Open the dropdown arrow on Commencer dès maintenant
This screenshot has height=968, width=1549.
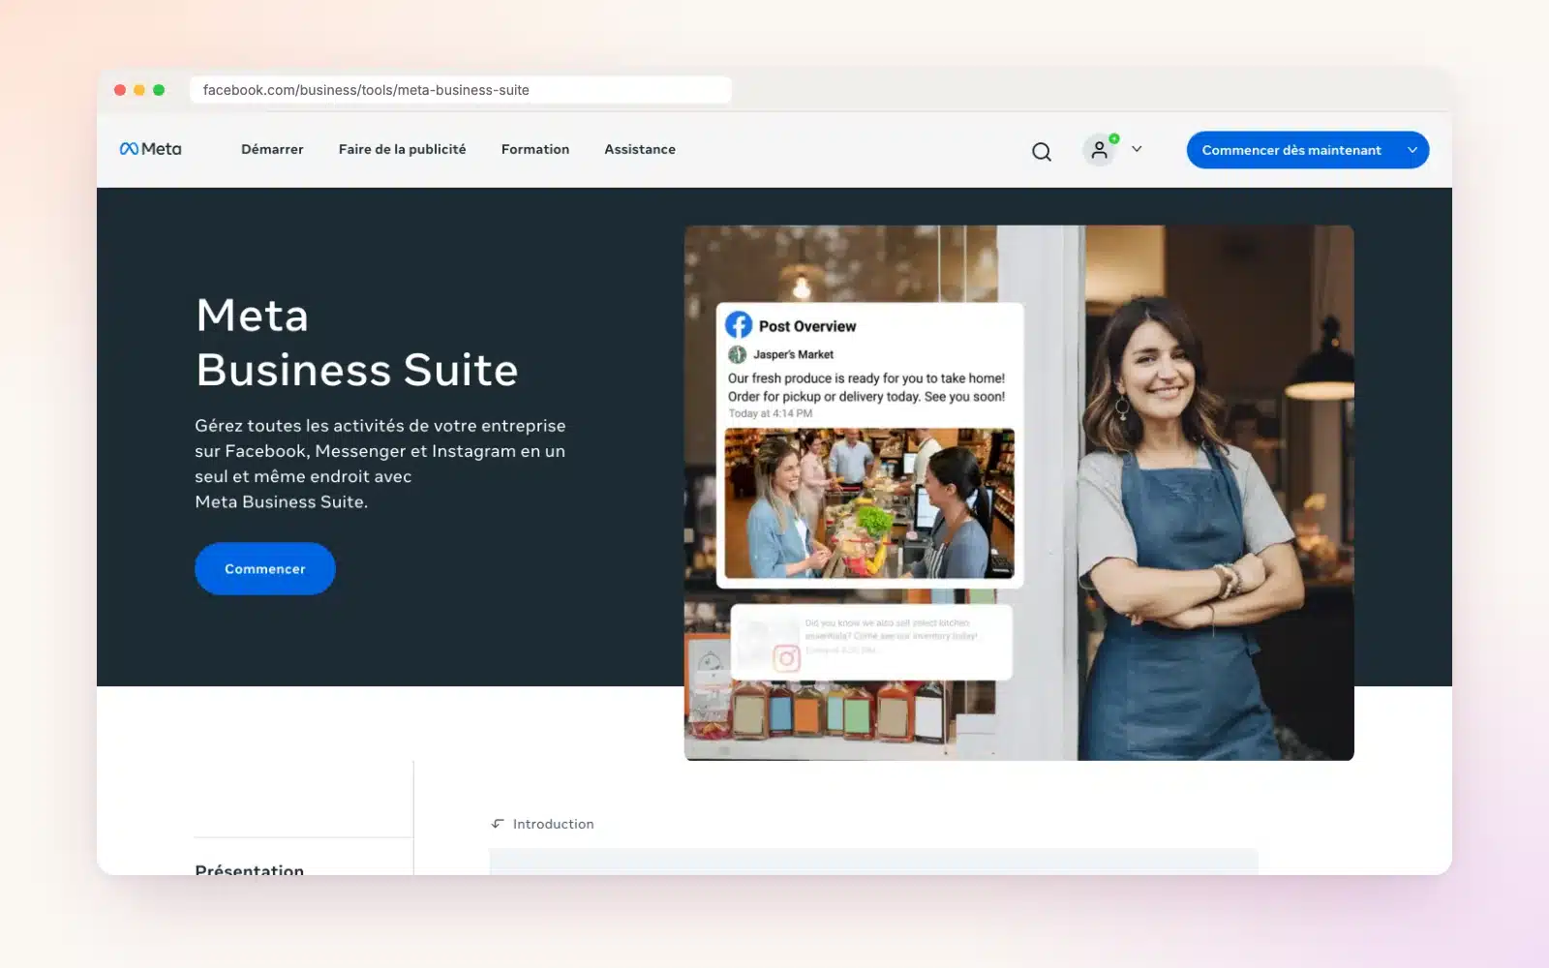[x=1412, y=150]
